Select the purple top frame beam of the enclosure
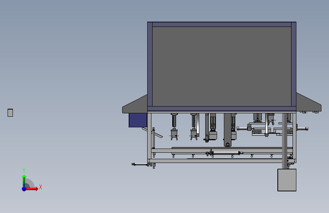Viewport: 329px width, 213px height. [x=222, y=24]
